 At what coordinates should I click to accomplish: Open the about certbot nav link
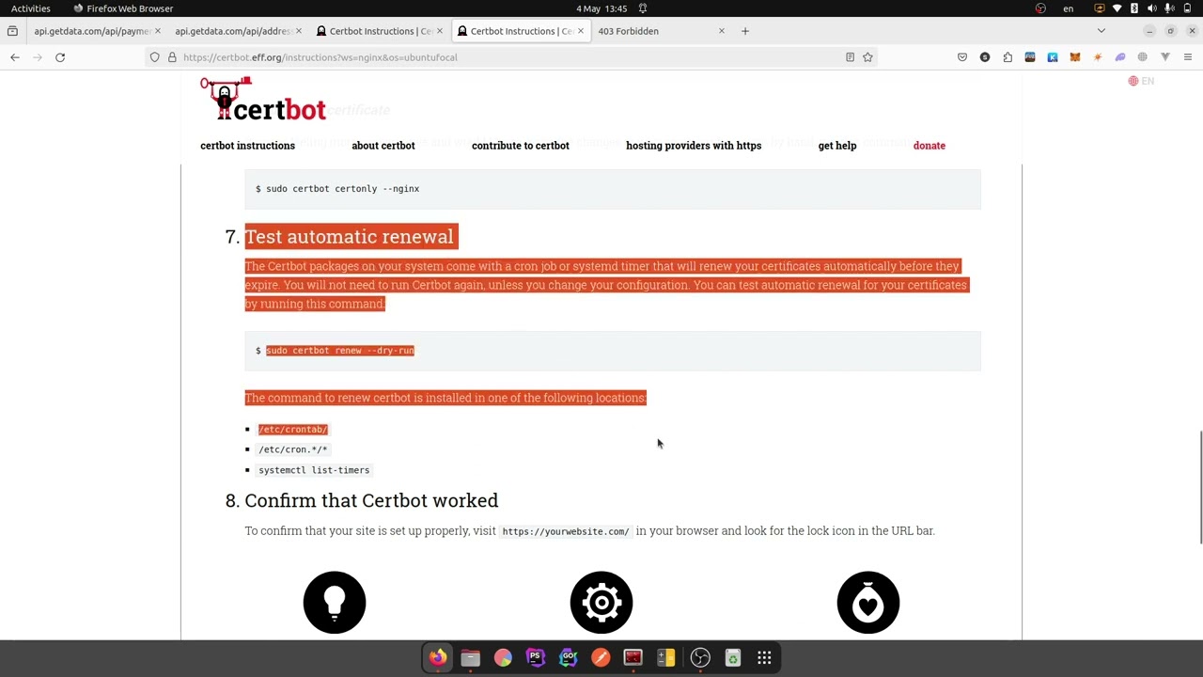pyautogui.click(x=383, y=146)
